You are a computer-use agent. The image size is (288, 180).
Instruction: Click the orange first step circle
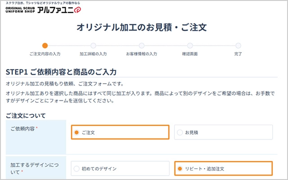(45, 45)
